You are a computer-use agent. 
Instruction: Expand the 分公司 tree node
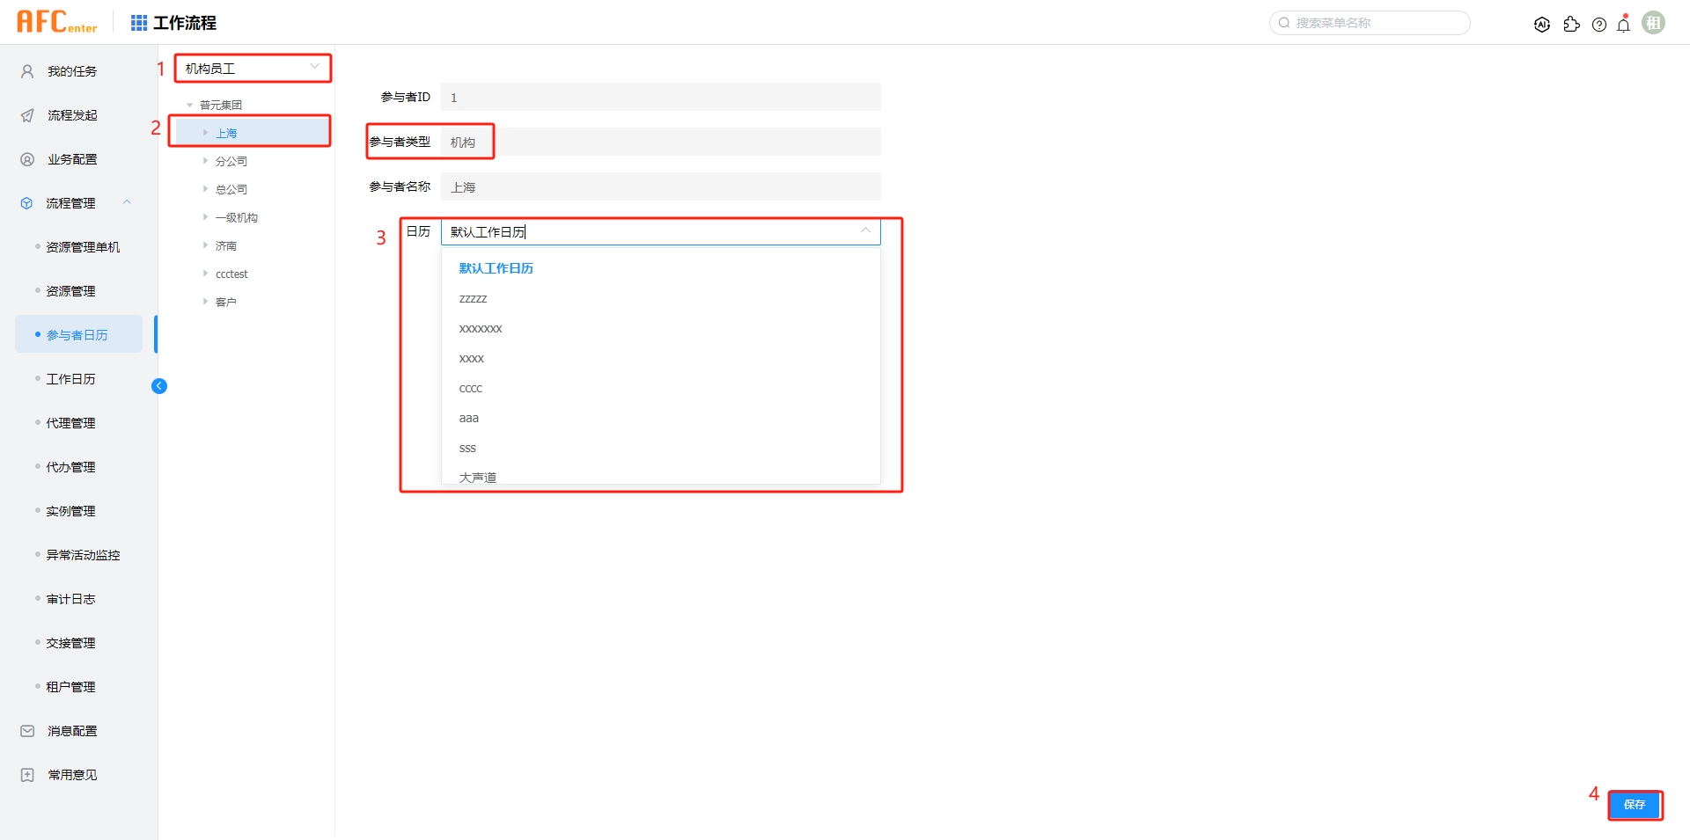coord(206,161)
